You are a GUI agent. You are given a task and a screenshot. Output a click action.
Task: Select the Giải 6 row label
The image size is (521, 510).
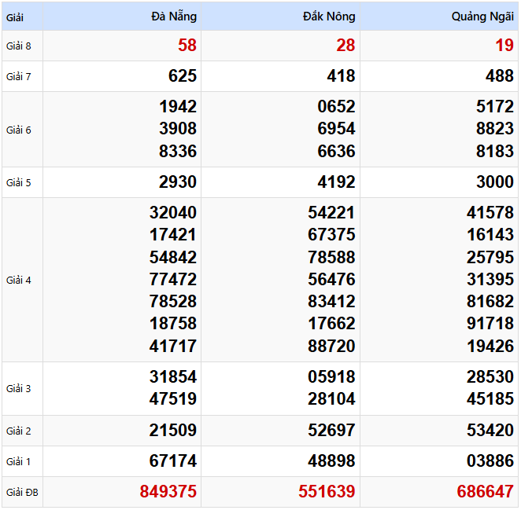coord(19,130)
